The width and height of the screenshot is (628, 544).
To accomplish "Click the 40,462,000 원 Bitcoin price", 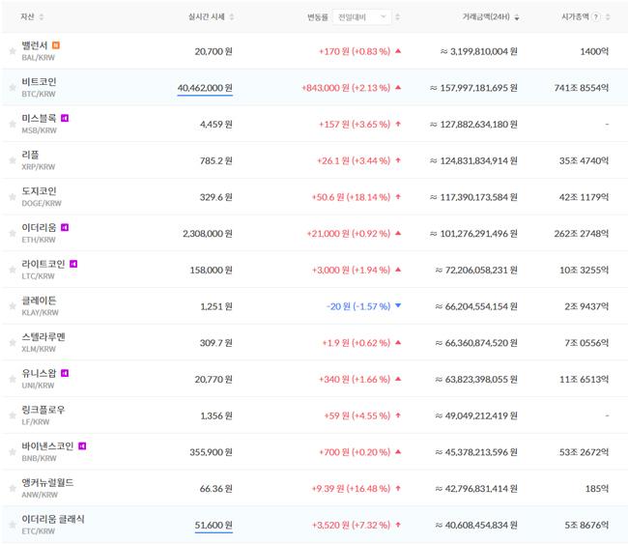I will 204,88.
